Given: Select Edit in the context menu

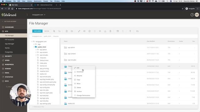Looking at the screenshot, I should 83,68.
